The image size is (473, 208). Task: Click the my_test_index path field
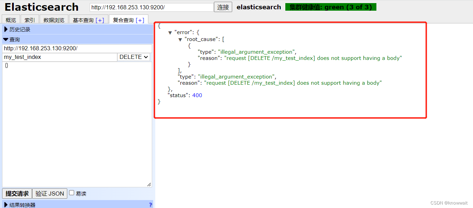point(60,57)
